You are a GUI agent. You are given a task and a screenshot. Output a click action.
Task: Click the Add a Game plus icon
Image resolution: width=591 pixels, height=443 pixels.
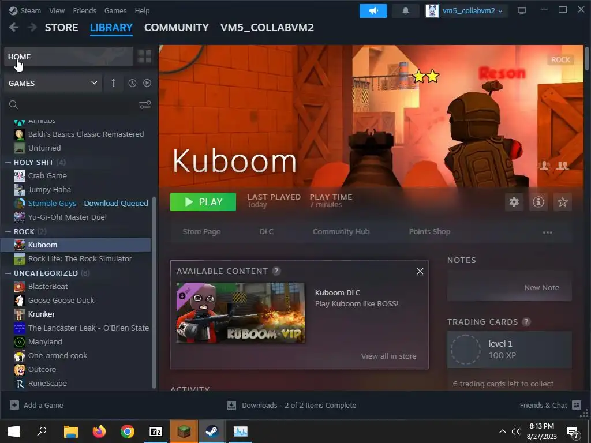[x=14, y=405]
